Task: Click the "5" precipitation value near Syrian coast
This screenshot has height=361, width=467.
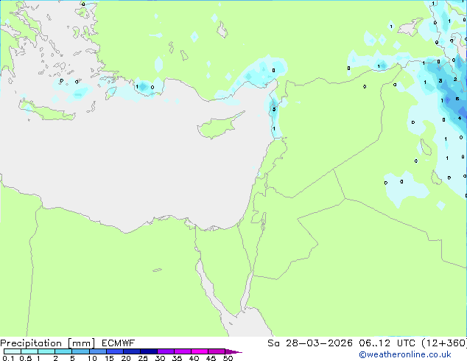Action: [x=274, y=109]
